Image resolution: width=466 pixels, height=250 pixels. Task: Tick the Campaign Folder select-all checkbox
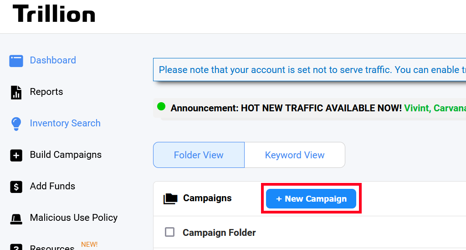[x=170, y=232]
